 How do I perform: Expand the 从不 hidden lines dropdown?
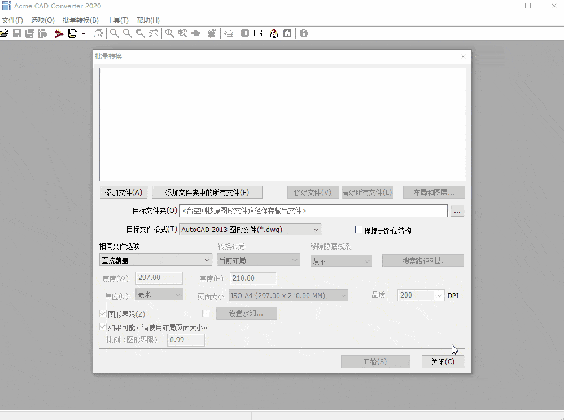pos(341,261)
